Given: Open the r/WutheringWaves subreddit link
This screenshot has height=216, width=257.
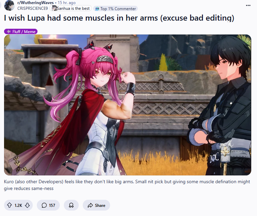Looking at the screenshot, I should [35, 3].
